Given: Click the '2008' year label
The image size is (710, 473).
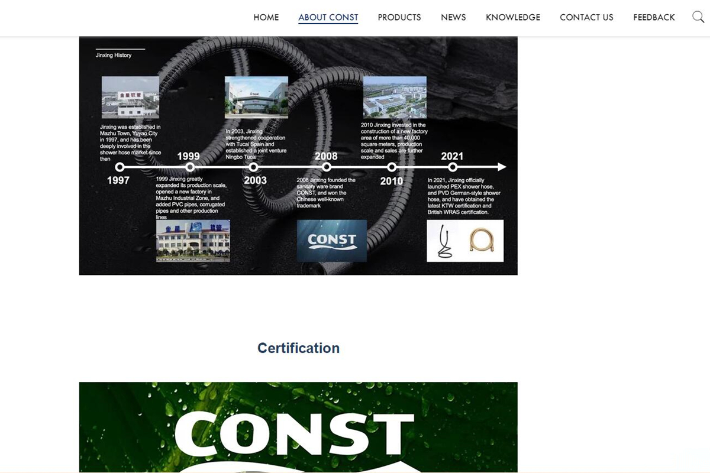Looking at the screenshot, I should (326, 156).
